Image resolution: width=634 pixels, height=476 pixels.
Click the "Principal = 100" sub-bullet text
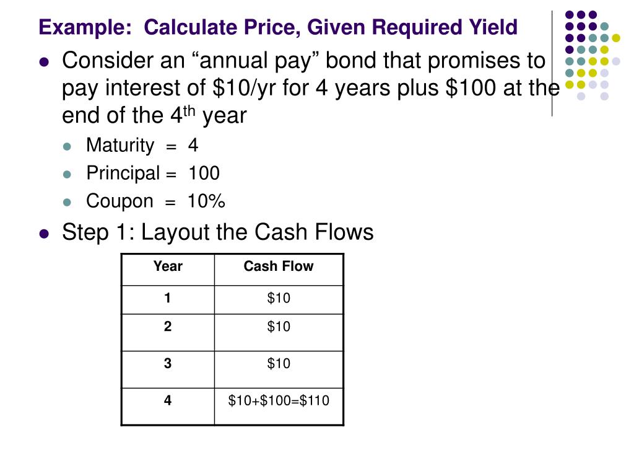click(152, 174)
